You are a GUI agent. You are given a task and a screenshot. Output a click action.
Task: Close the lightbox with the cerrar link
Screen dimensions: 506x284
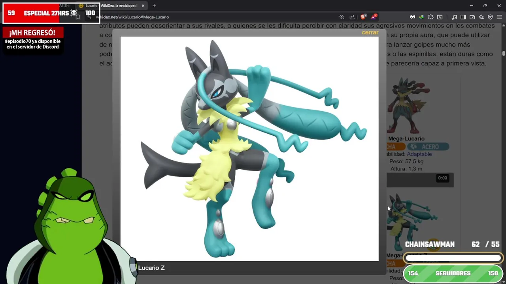[x=370, y=32]
